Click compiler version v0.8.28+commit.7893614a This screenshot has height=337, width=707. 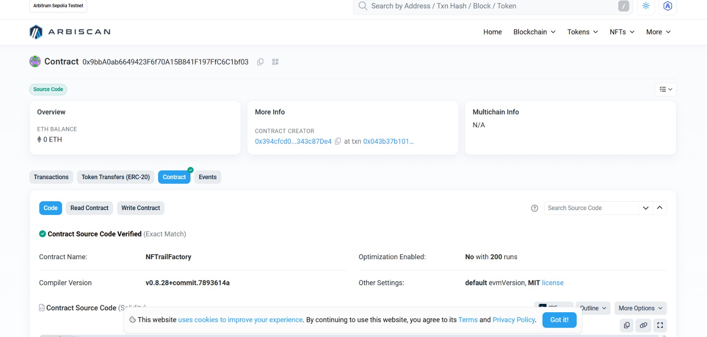(x=187, y=283)
